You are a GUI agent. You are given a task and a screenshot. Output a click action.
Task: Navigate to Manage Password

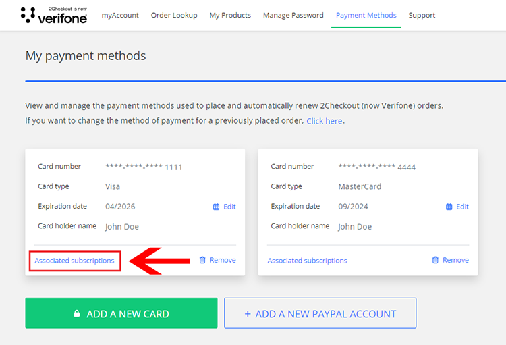click(293, 15)
